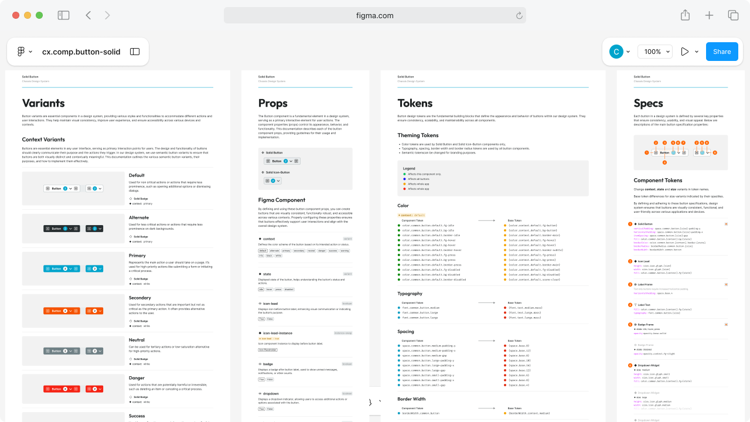Click the 'disabled' chip under state prop

tap(289, 289)
